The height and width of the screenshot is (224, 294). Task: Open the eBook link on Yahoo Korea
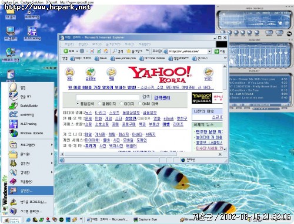coord(169,118)
